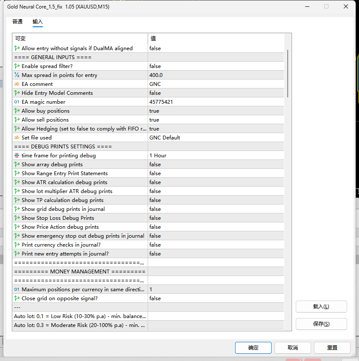Click the 保存(S) button
Viewport: 359px width, 361px height.
[321, 324]
